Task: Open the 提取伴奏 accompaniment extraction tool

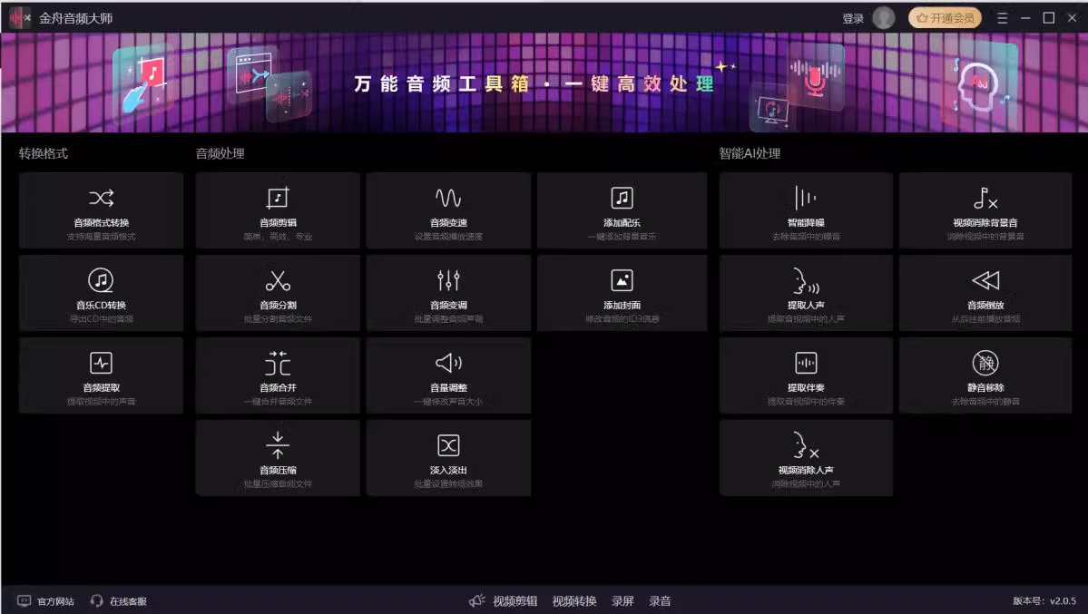Action: tap(806, 375)
